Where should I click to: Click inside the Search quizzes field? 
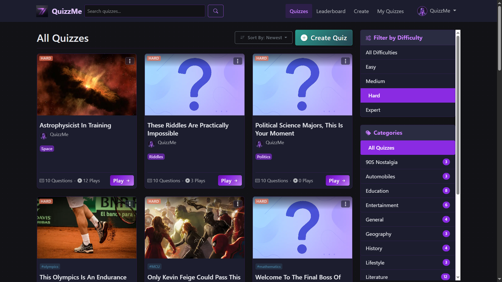(x=145, y=11)
